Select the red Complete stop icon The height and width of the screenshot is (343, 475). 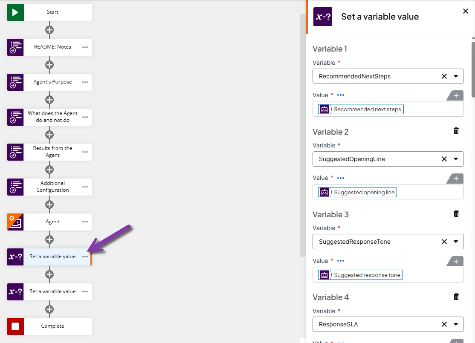click(15, 326)
